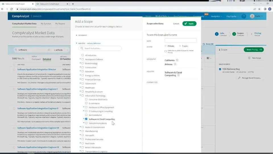The width and height of the screenshot is (273, 154).
Task: Collapse the Information Technology tree node
Action: tap(80, 95)
